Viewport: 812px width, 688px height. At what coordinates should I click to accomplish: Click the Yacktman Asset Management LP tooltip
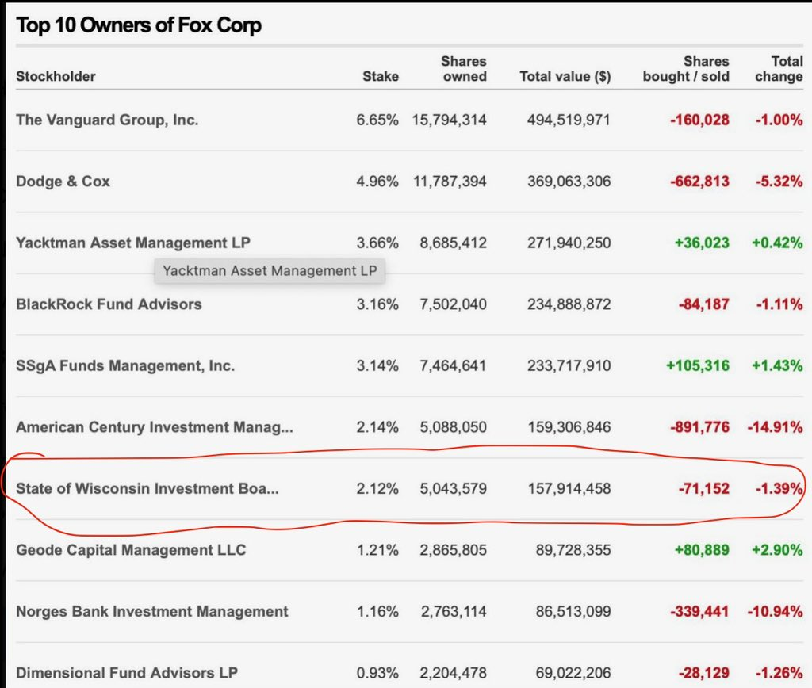tap(270, 271)
